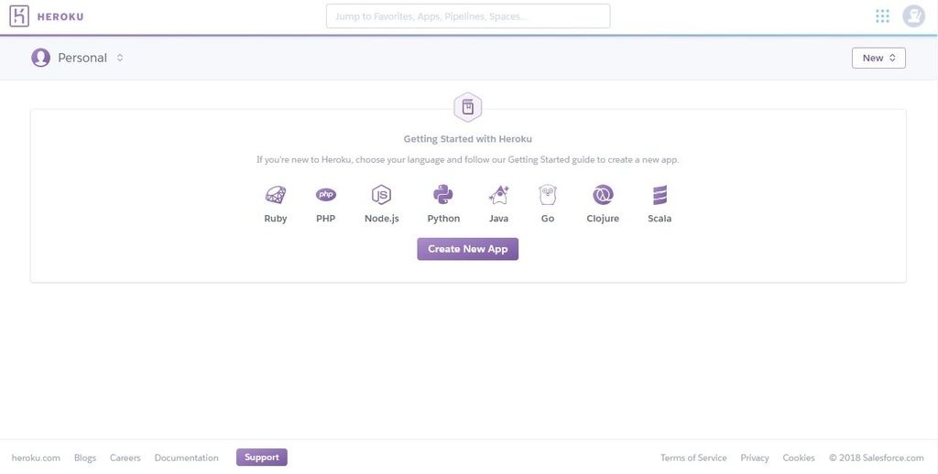Viewport: 938px width, 474px height.
Task: Click the Node.js label text
Action: 382,219
